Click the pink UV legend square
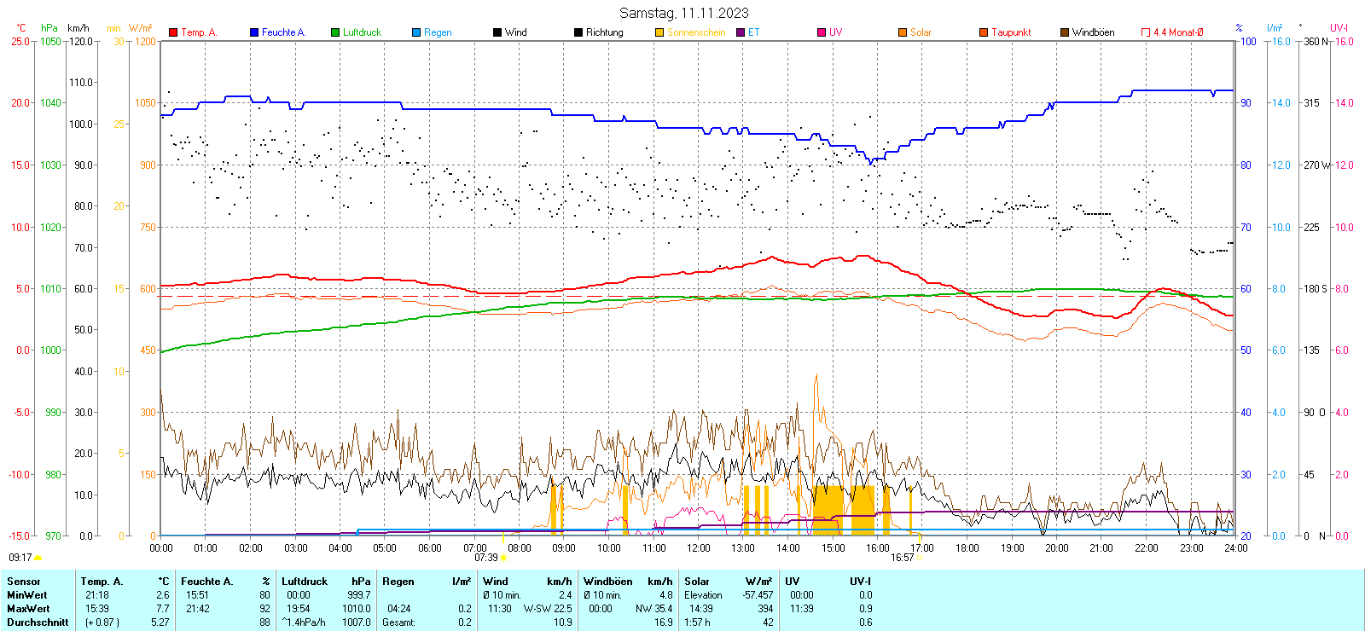1365x631 pixels. [x=822, y=32]
